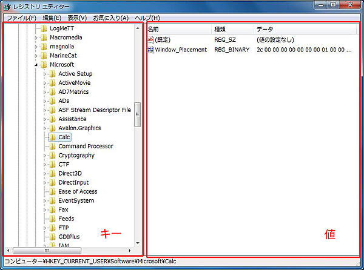Screen dimensions: 364x270
Task: Click the (値の設定なし) data cell
Action: 275,40
